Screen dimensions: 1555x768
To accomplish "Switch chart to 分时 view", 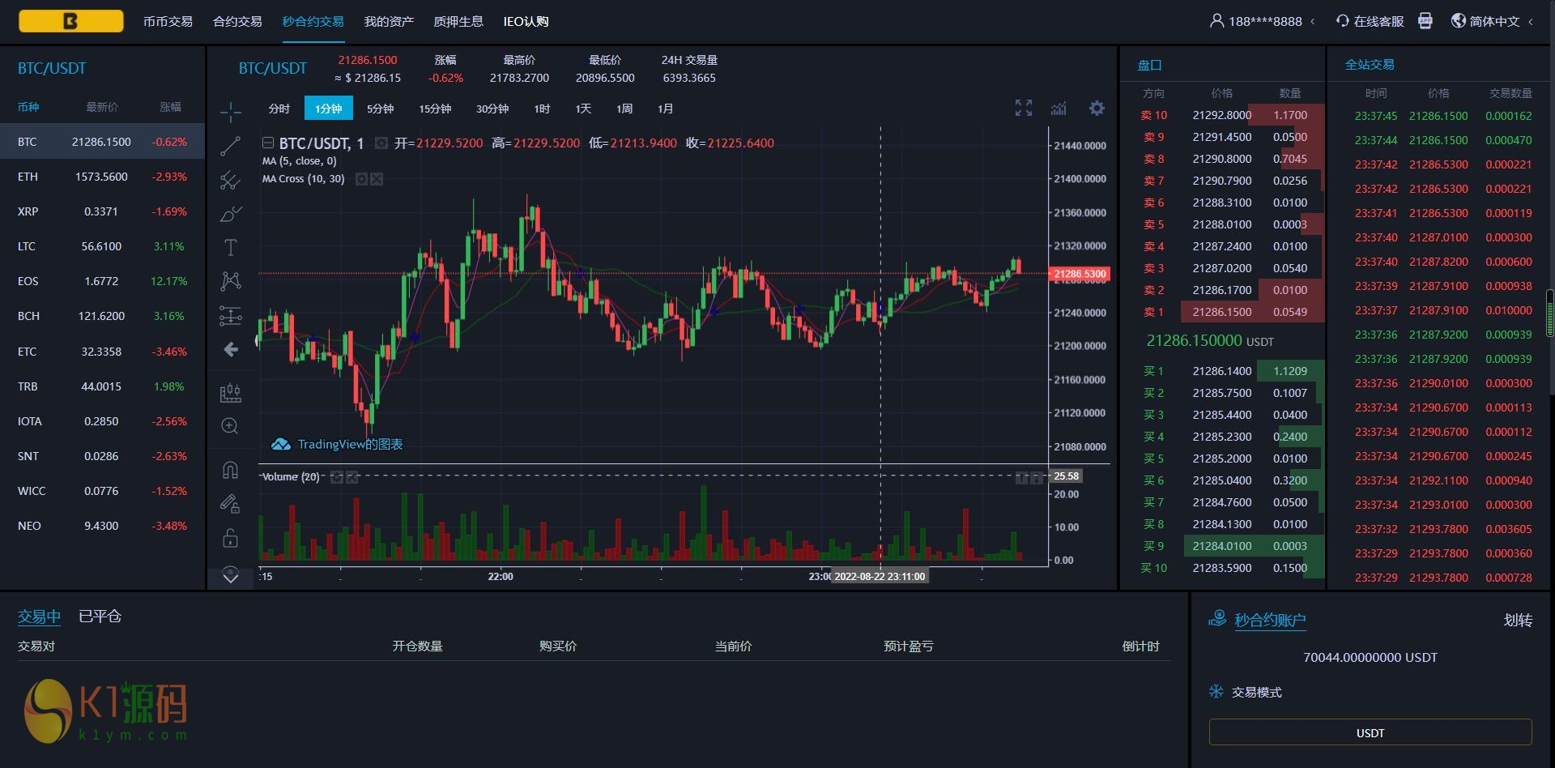I will pos(279,109).
